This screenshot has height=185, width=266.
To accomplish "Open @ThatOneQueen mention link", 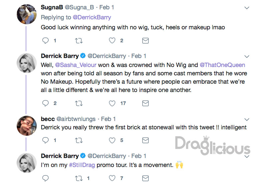I will (x=222, y=65).
